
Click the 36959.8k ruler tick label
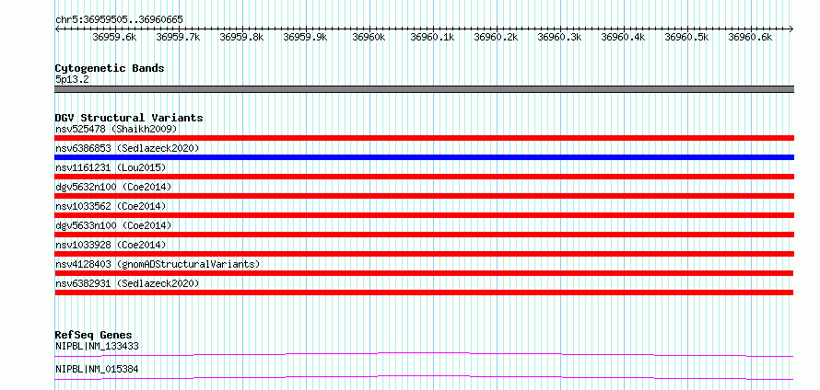point(241,37)
